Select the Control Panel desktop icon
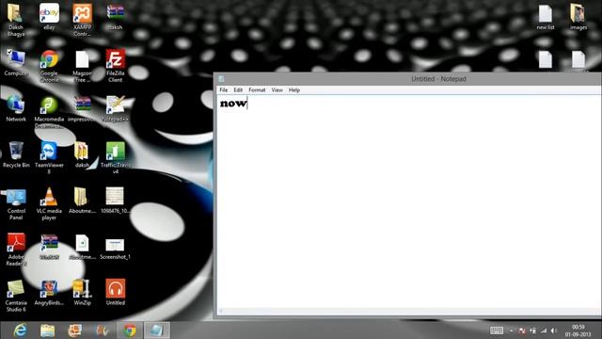The width and height of the screenshot is (602, 339). click(16, 203)
